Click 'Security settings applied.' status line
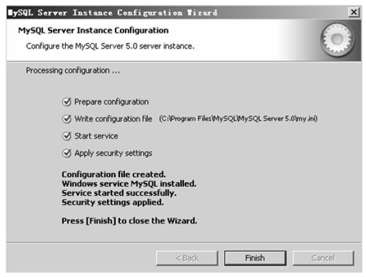 point(112,202)
